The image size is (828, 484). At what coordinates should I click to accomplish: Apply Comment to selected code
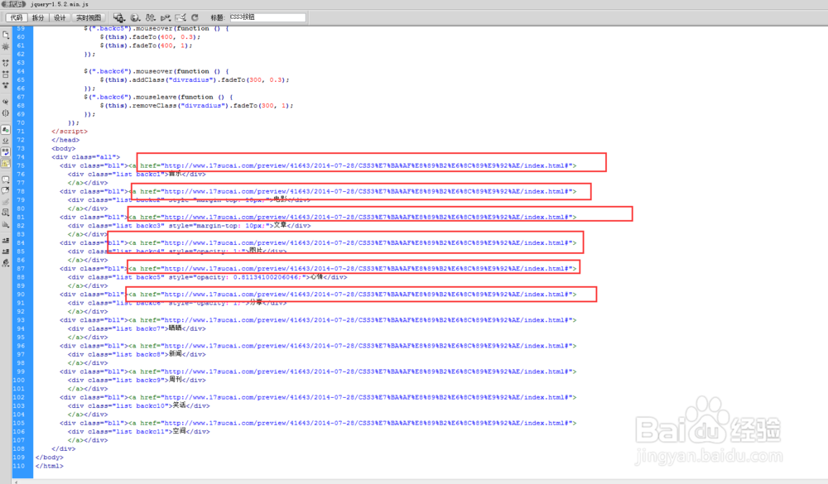coord(6,180)
